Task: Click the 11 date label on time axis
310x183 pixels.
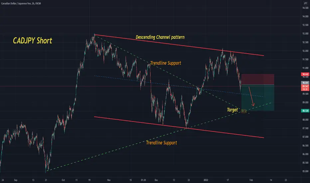Action: coord(76,180)
